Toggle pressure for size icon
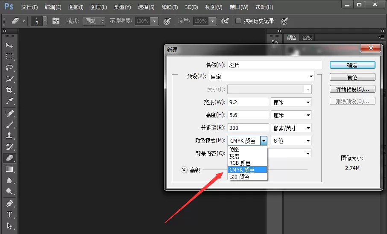 pos(284,21)
